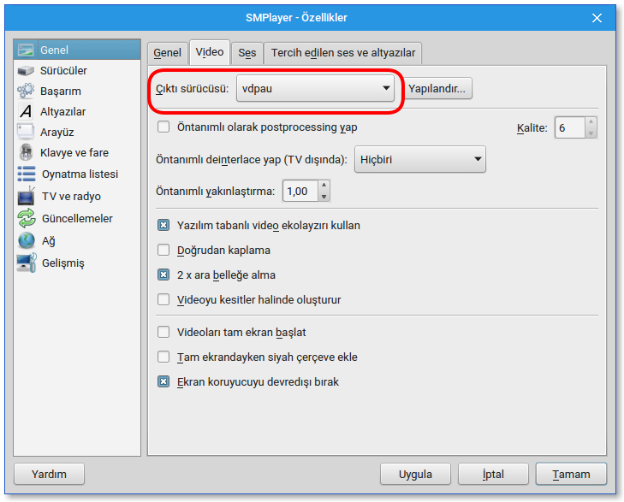Open the Ağ globe icon

point(27,240)
